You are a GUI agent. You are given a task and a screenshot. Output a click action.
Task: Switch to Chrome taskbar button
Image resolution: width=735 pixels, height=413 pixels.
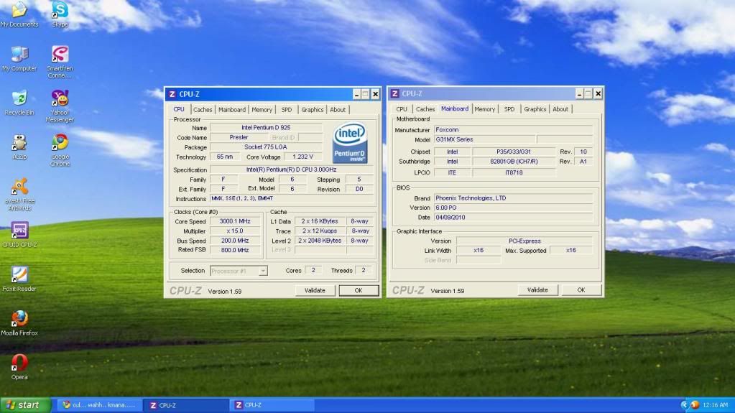(99, 405)
